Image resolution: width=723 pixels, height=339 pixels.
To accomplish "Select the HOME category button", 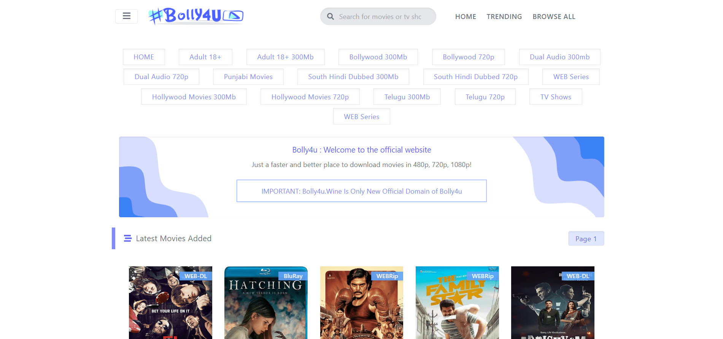I will [x=144, y=57].
